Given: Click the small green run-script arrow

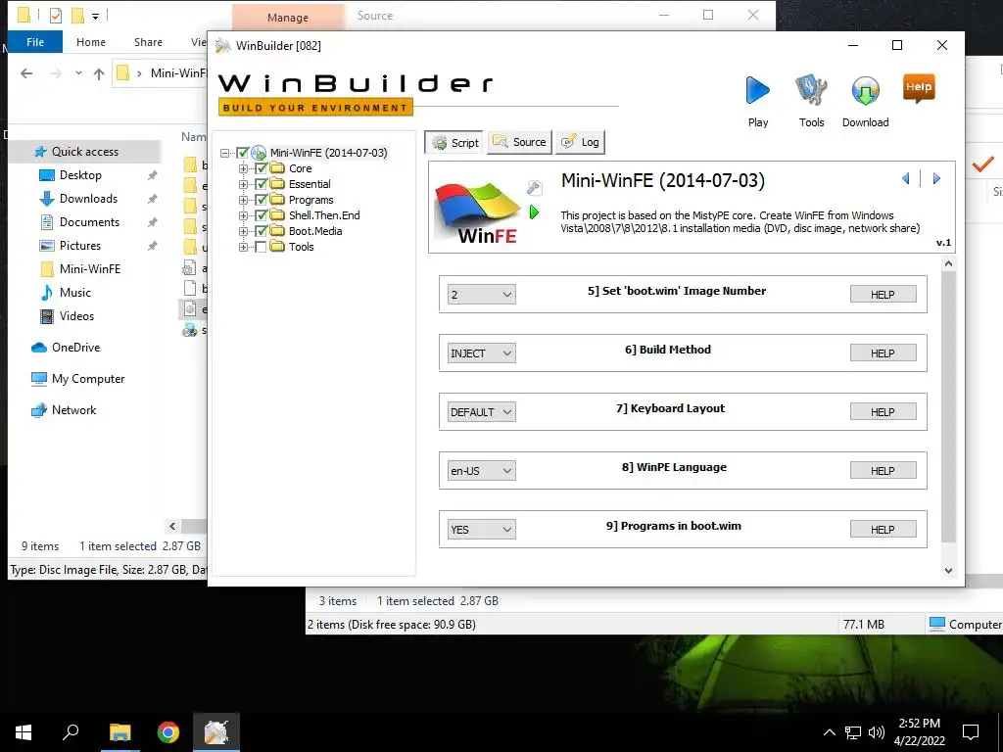Looking at the screenshot, I should [534, 212].
